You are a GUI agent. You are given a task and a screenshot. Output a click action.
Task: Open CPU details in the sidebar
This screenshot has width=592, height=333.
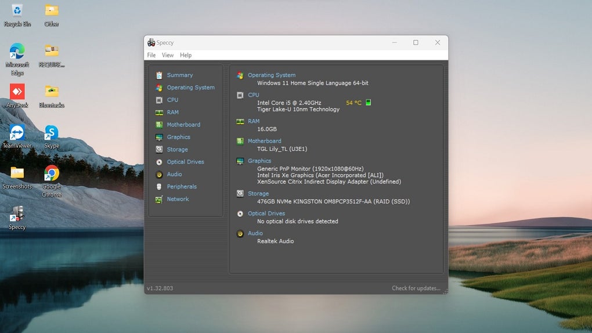point(172,100)
